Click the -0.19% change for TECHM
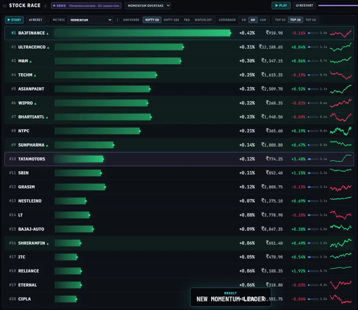 point(298,75)
